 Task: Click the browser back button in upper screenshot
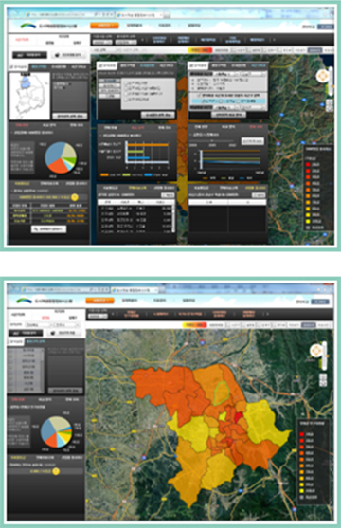(13, 15)
